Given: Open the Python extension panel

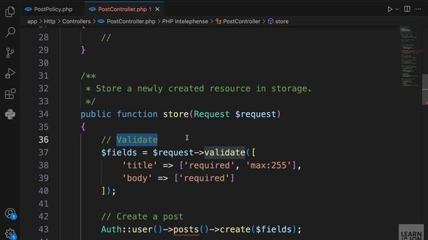Looking at the screenshot, I should 10,115.
